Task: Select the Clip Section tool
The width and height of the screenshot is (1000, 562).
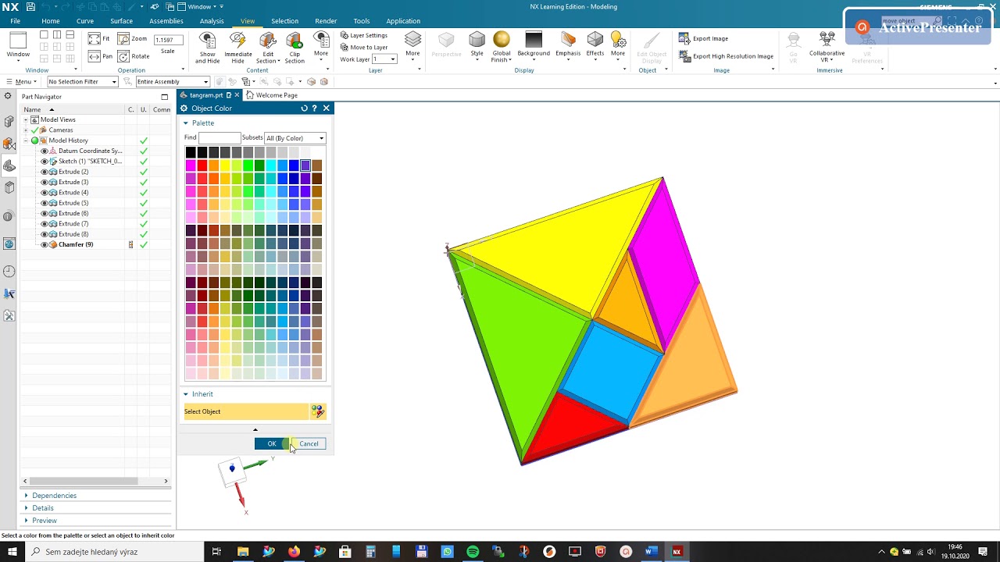Action: pyautogui.click(x=295, y=47)
